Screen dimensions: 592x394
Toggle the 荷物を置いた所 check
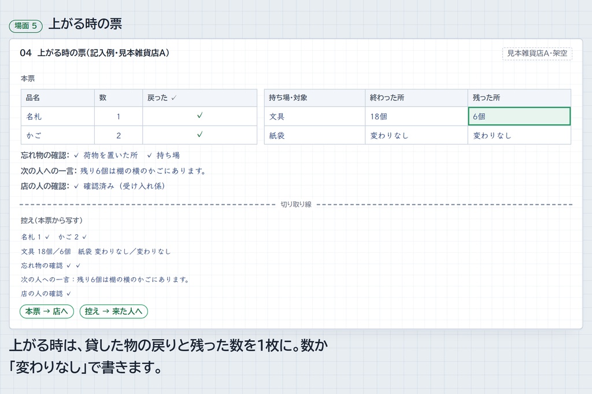(x=76, y=155)
